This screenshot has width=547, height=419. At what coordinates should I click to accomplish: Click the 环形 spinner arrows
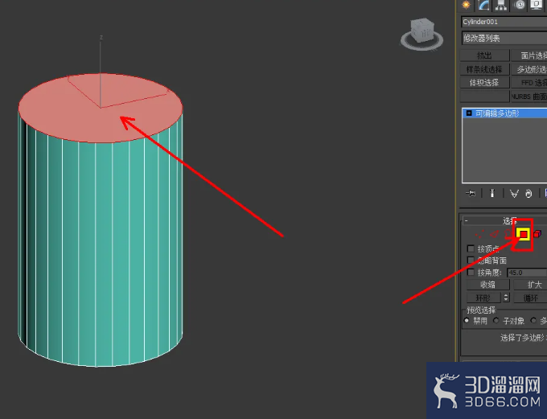[x=506, y=298]
